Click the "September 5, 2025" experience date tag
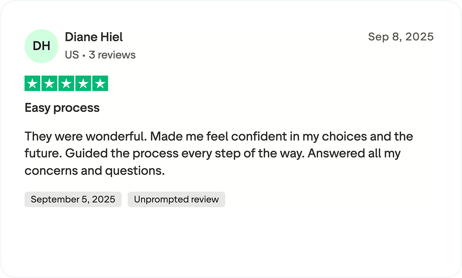The width and height of the screenshot is (462, 278). (73, 199)
